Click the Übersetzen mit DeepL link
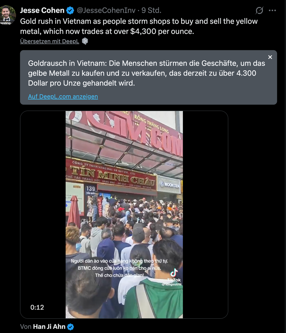The height and width of the screenshot is (333, 286). coord(50,41)
